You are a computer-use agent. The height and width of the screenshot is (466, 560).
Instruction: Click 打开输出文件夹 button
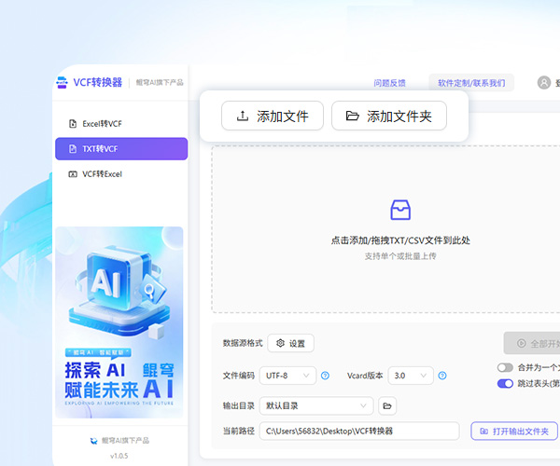pyautogui.click(x=514, y=432)
